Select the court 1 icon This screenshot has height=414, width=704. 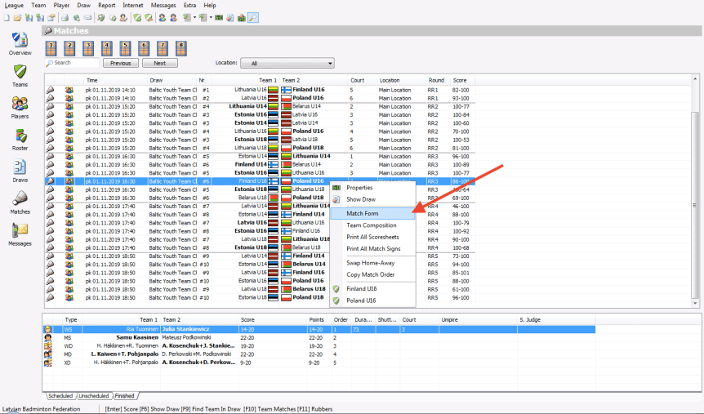[51, 48]
